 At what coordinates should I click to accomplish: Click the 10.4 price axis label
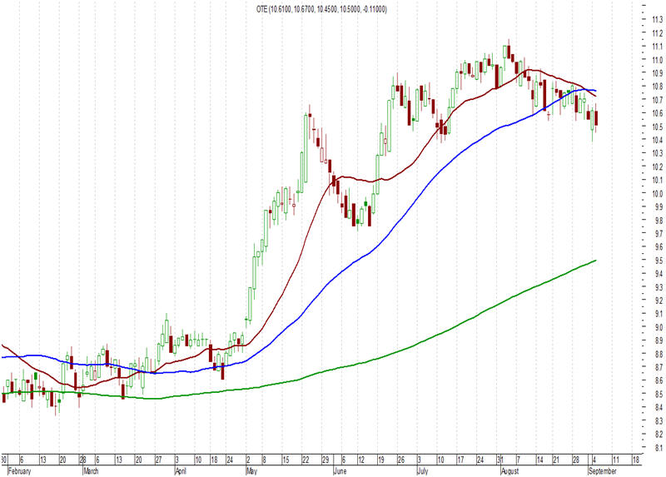[x=658, y=140]
